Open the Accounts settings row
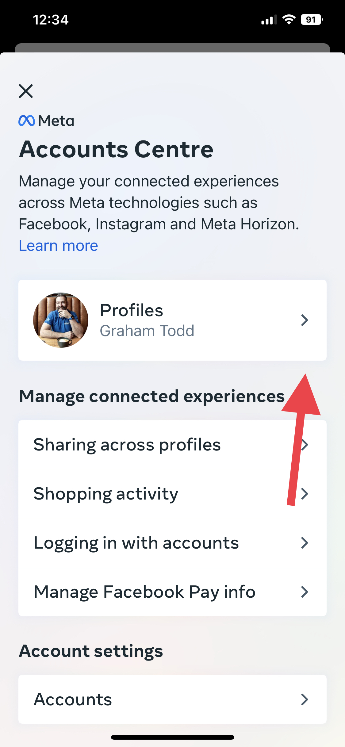345x747 pixels. coord(73,699)
